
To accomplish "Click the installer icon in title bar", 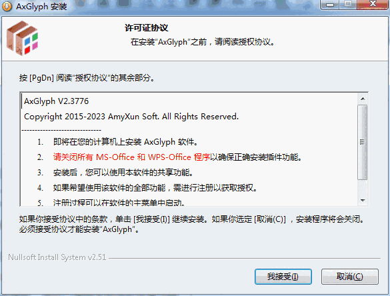I will point(7,6).
